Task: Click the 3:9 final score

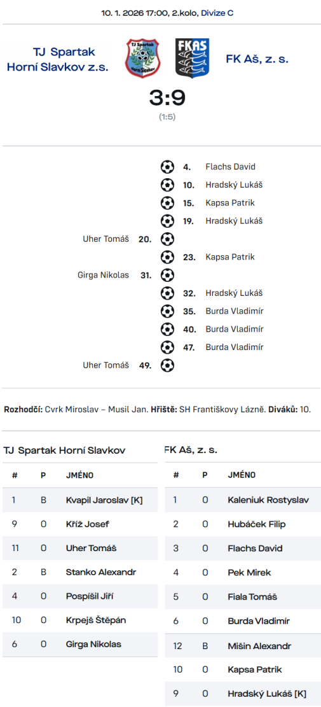Action: [167, 98]
